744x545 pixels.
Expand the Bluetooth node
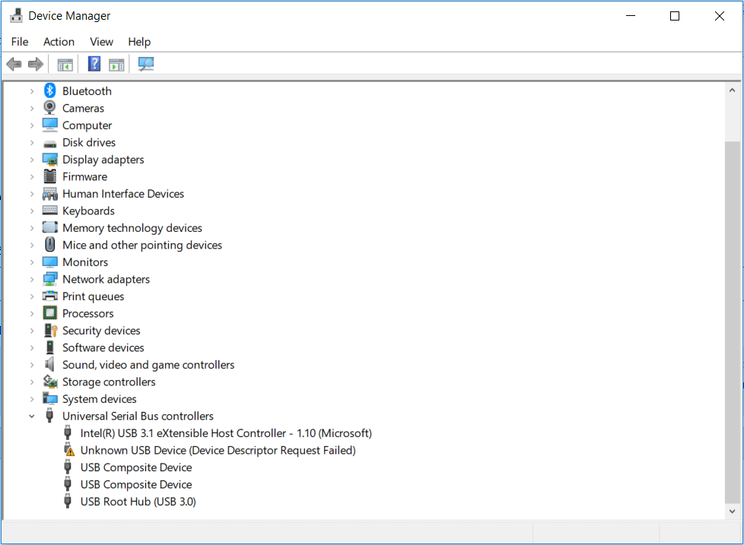(32, 91)
